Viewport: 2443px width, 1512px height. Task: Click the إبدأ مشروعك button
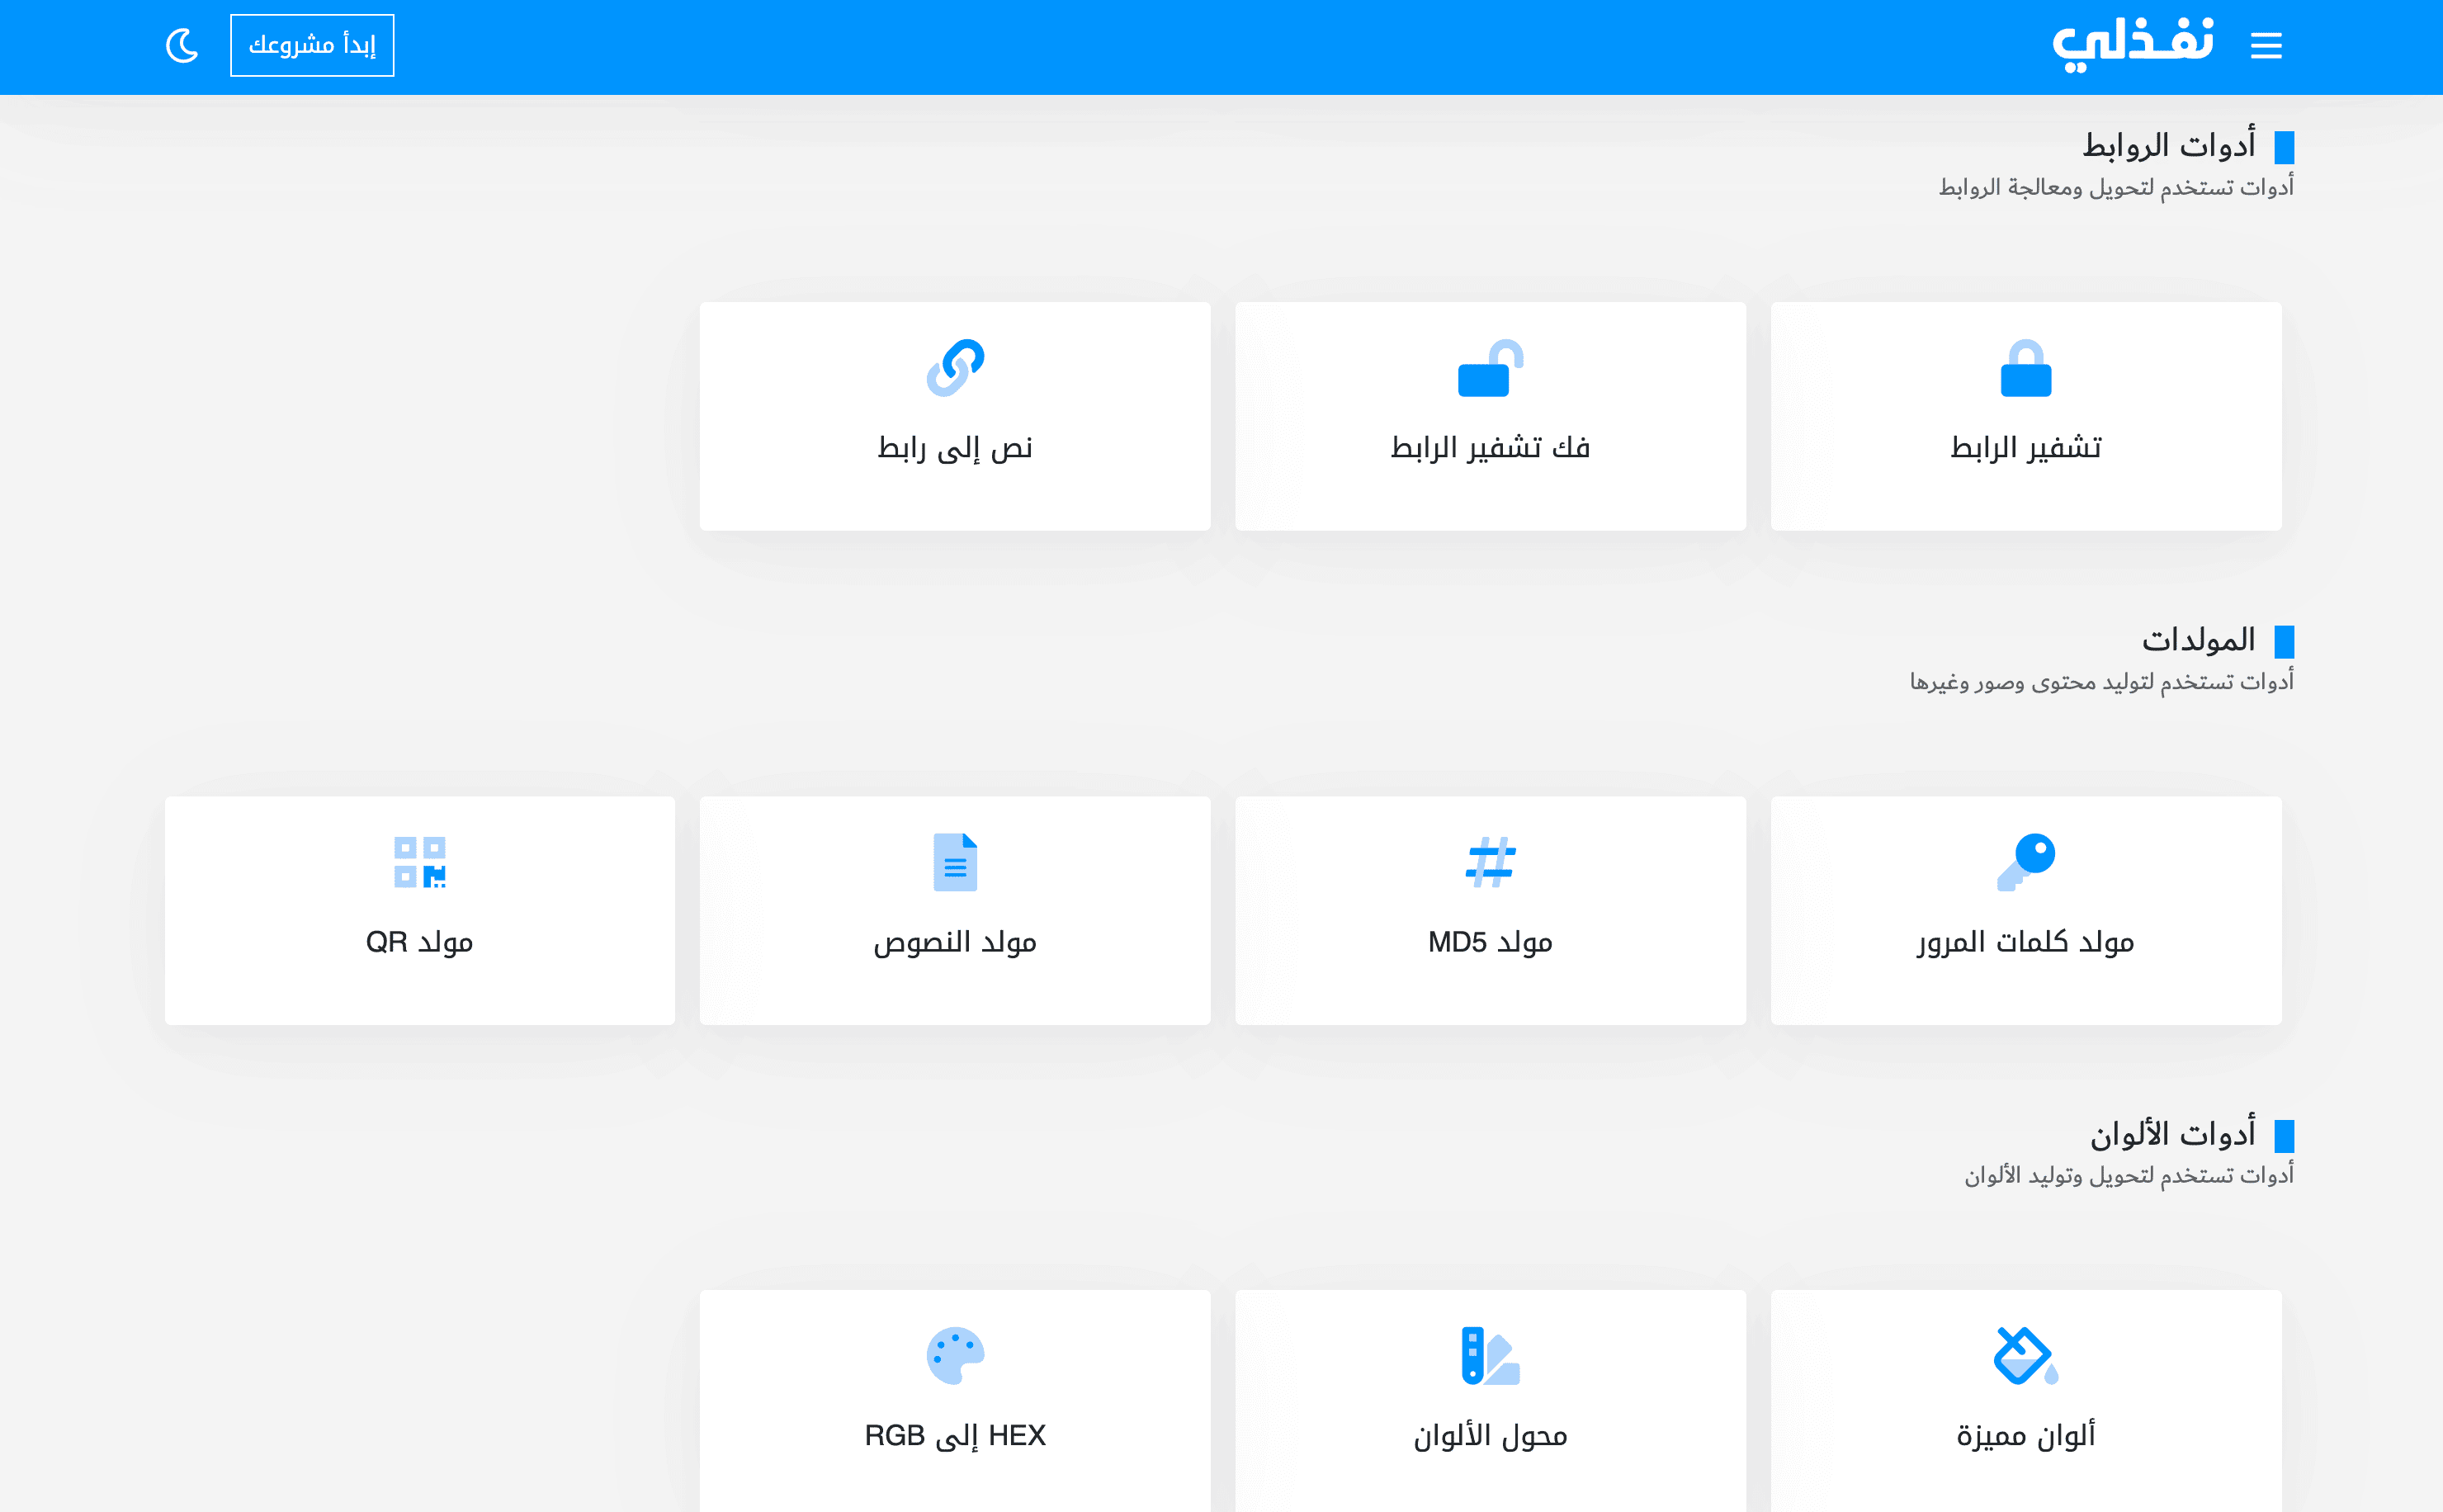pyautogui.click(x=312, y=45)
